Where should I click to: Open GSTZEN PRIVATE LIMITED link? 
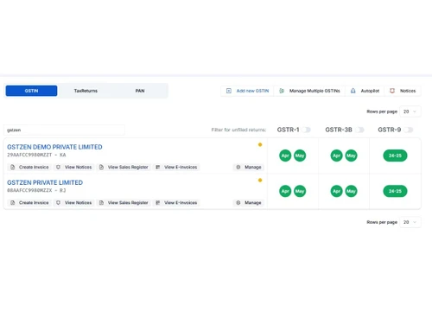45,182
